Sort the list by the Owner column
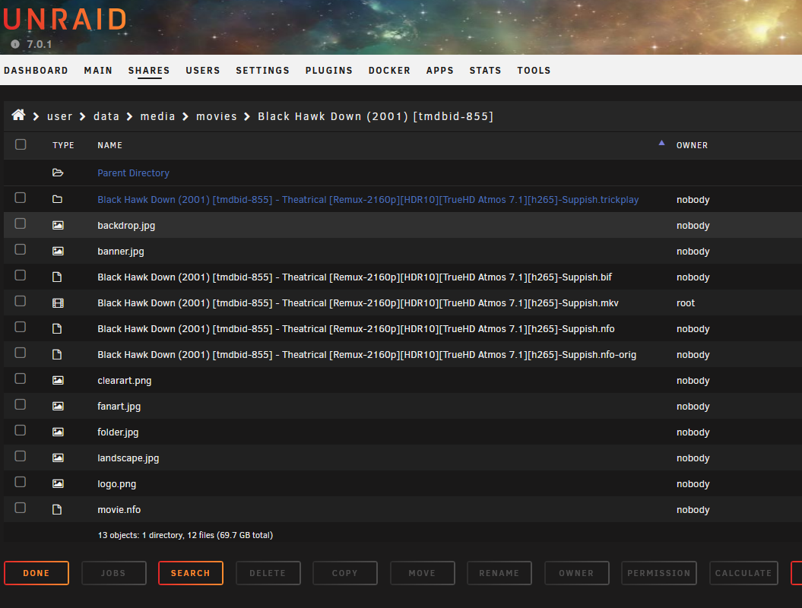802x608 pixels. coord(692,145)
